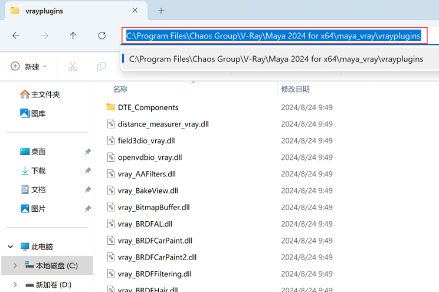This screenshot has height=292, width=439.
Task: Open the 新建 dropdown menu
Action: 29,67
